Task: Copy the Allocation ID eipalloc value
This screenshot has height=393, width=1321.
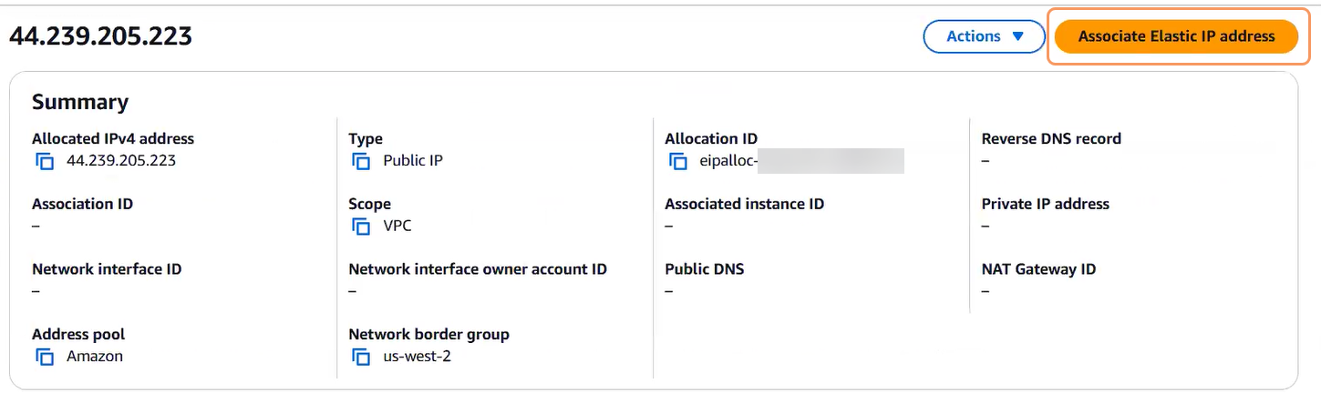Action: 677,161
